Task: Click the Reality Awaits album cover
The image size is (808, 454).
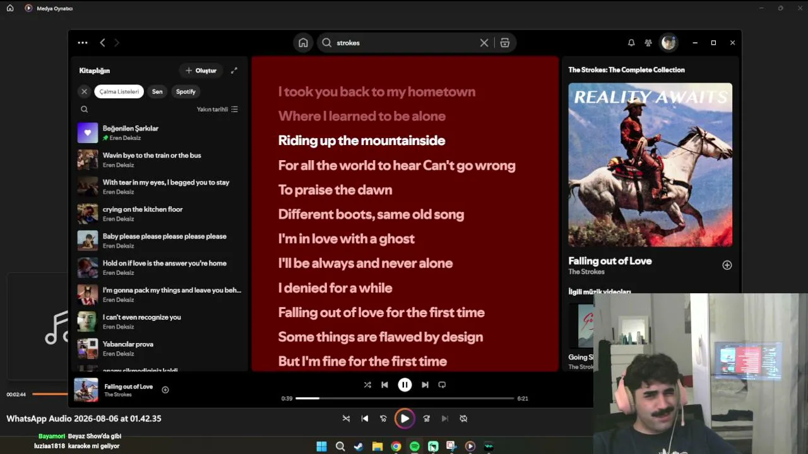Action: click(650, 165)
